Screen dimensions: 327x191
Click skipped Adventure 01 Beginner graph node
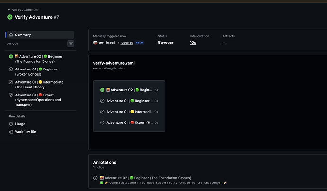(129, 101)
